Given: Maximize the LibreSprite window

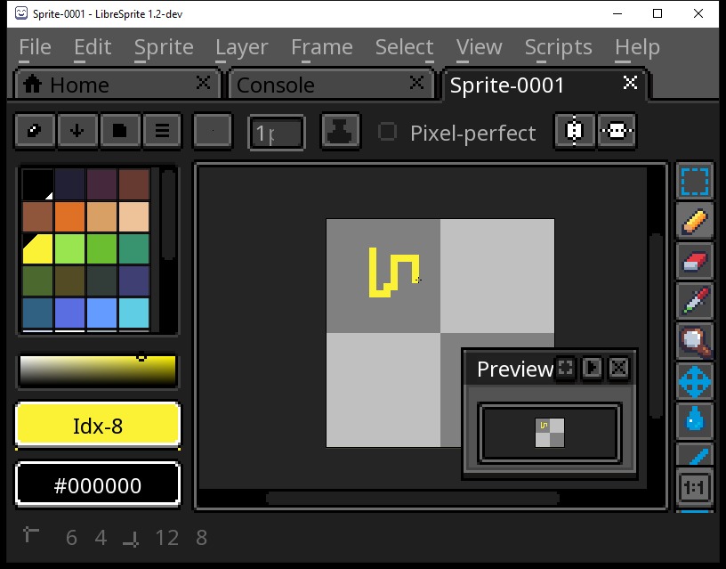Looking at the screenshot, I should click(657, 13).
